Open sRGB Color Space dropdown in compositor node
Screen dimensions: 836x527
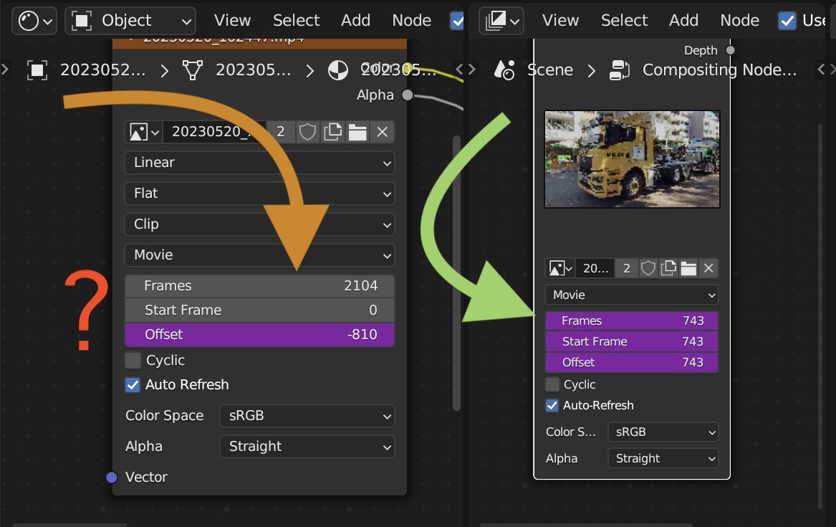pyautogui.click(x=663, y=432)
